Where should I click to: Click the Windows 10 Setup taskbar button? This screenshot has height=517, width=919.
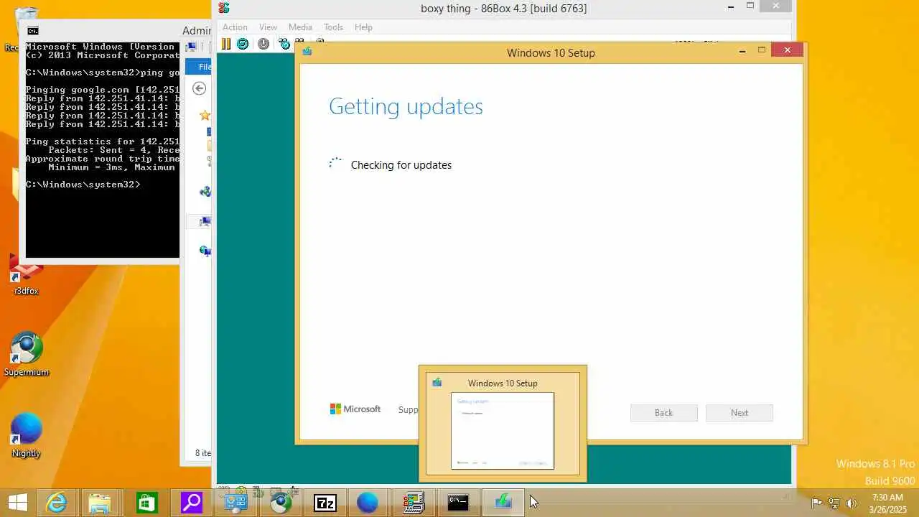pyautogui.click(x=503, y=503)
